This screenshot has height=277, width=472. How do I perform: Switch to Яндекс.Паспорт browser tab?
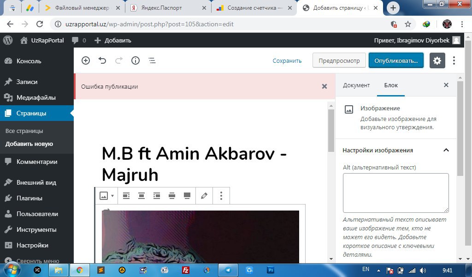tap(168, 8)
